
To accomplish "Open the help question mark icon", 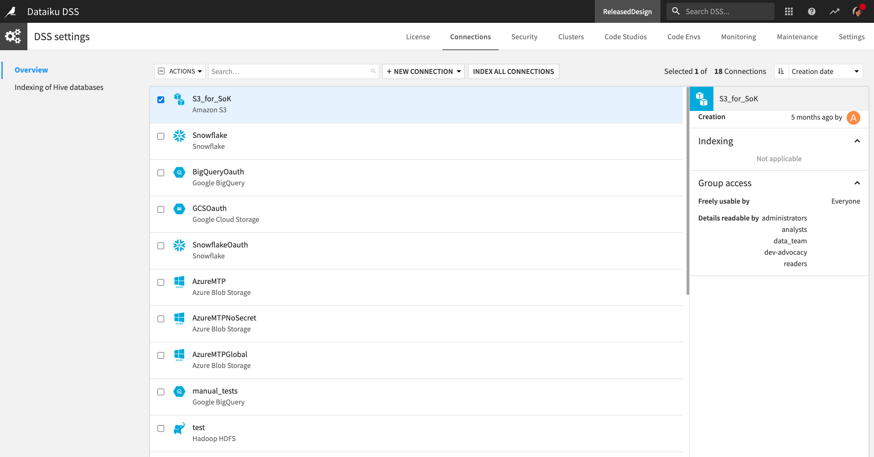I will click(812, 11).
